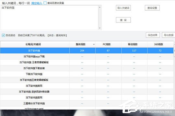Select the row 当下软件园下载安装
Screen dimensions: 175x116
(87, 68)
